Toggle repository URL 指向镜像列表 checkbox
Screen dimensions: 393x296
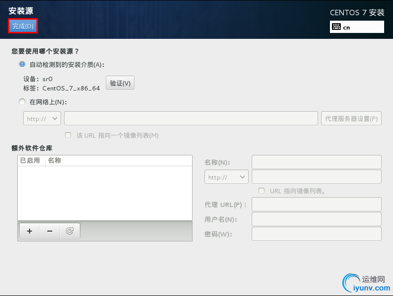262,191
